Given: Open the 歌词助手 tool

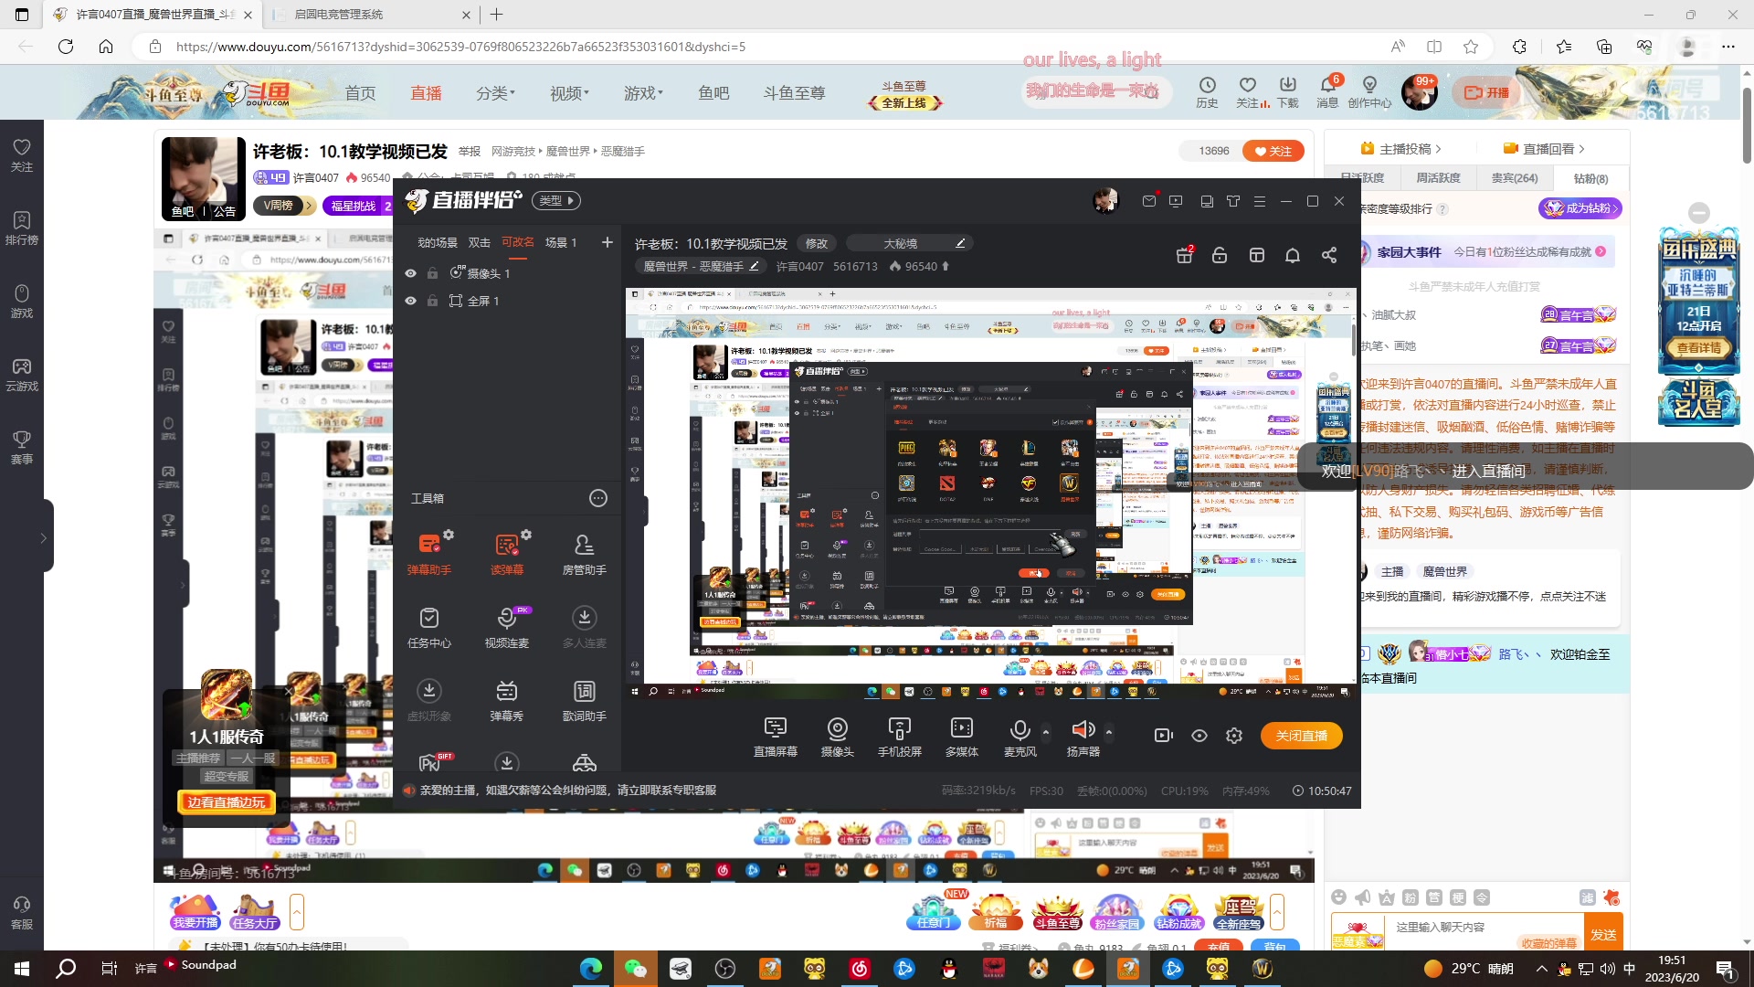Looking at the screenshot, I should click(585, 700).
